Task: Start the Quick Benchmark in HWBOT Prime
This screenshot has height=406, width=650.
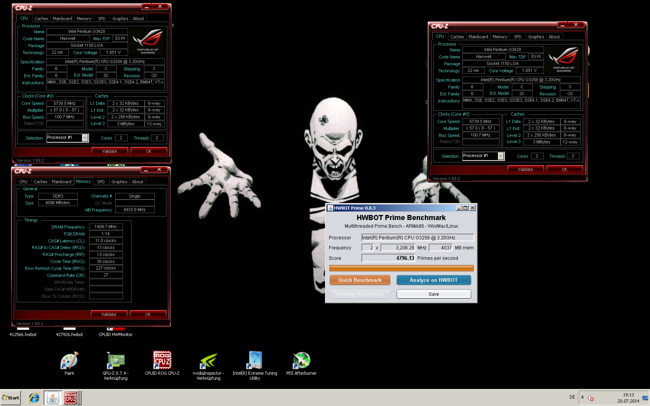Action: click(x=360, y=280)
